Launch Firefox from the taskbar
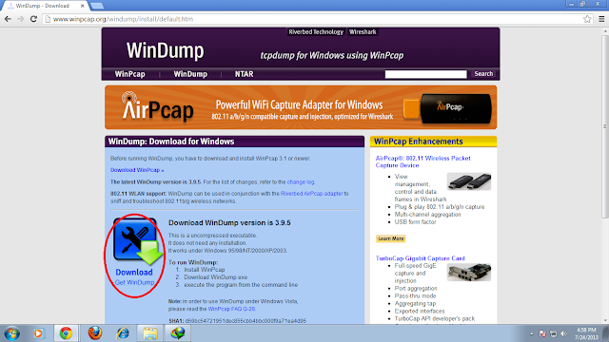 (95, 333)
